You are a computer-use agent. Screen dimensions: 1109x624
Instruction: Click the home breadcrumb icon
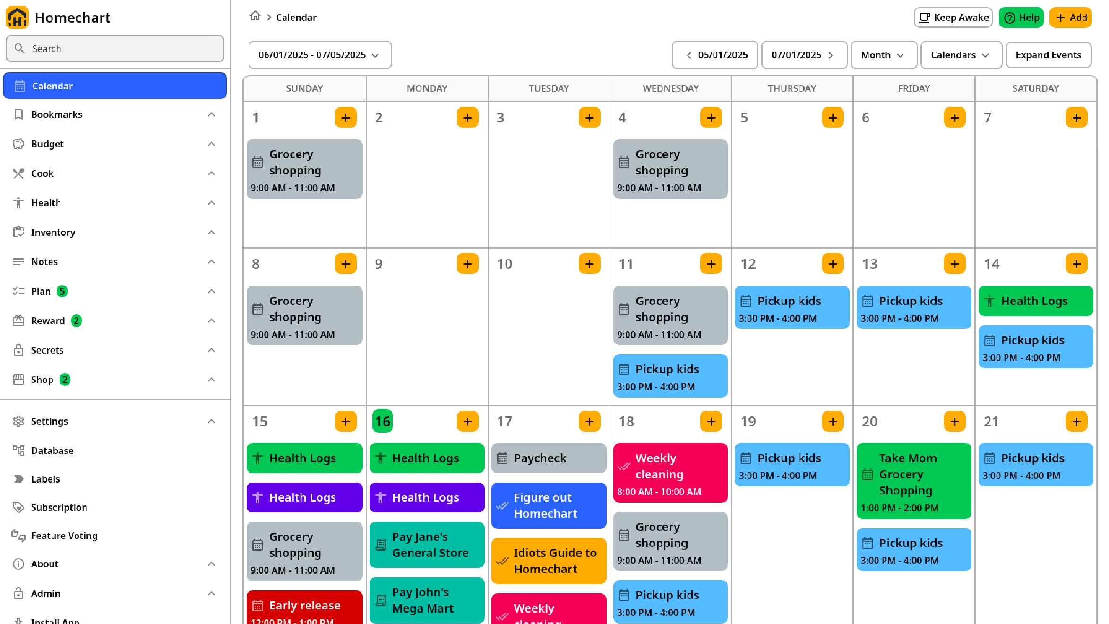point(255,17)
